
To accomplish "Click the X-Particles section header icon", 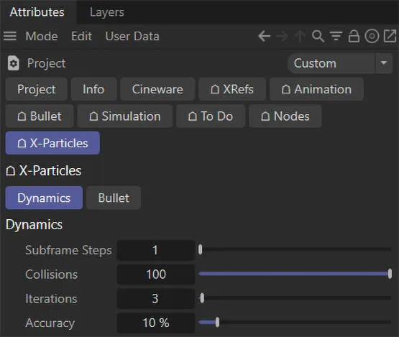I will coord(11,171).
